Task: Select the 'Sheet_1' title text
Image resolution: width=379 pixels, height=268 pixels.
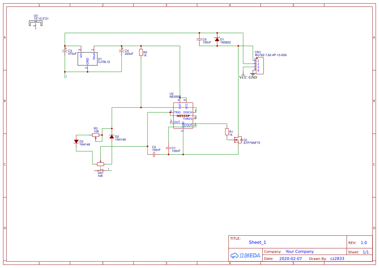Action: pos(257,242)
